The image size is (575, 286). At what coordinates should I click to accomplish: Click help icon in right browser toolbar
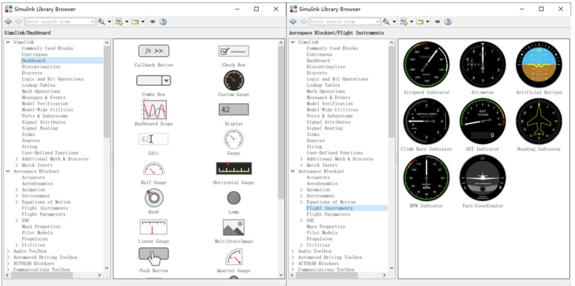point(448,22)
